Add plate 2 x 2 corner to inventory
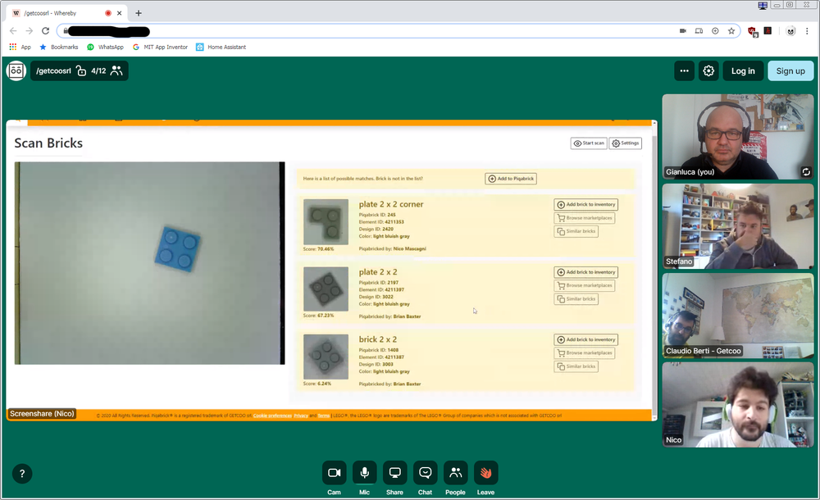 click(586, 204)
